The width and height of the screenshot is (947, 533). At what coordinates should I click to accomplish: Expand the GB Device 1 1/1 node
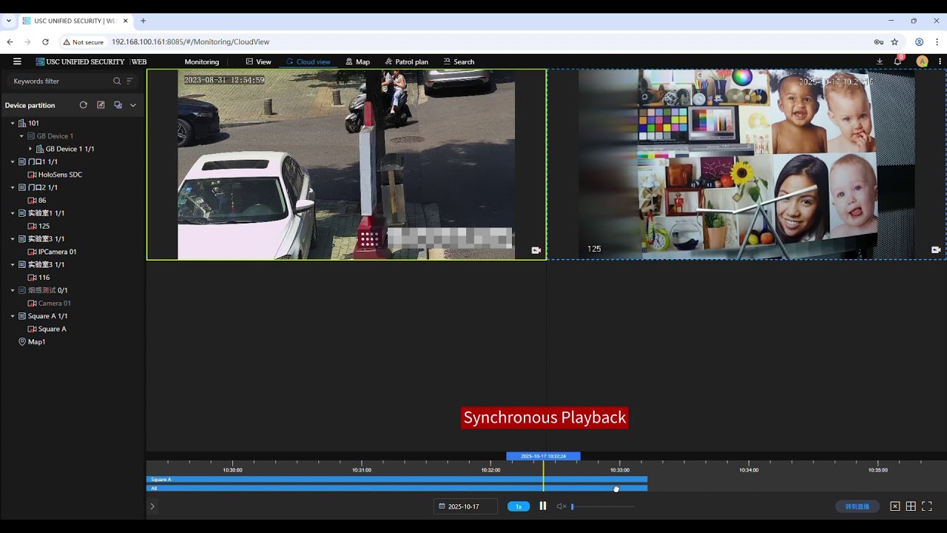coord(30,149)
